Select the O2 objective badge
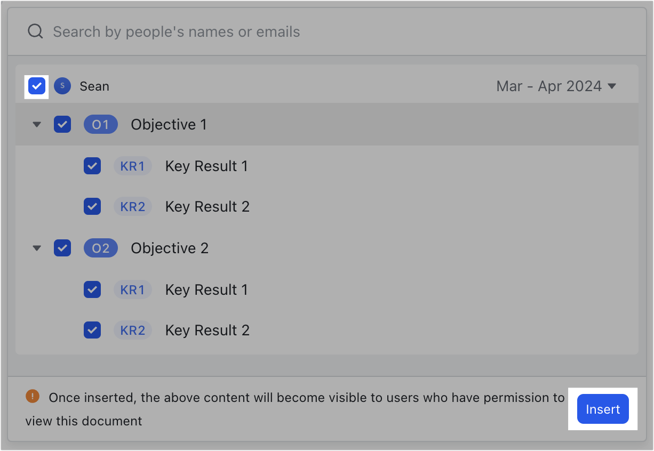Image resolution: width=654 pixels, height=451 pixels. point(100,248)
